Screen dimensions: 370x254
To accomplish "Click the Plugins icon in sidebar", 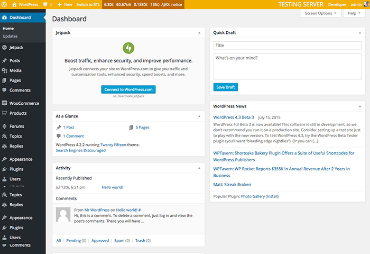I will click(5, 169).
